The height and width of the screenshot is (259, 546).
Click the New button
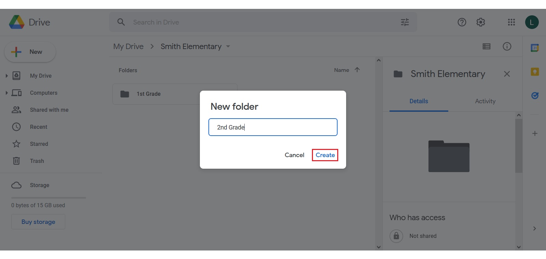point(30,52)
